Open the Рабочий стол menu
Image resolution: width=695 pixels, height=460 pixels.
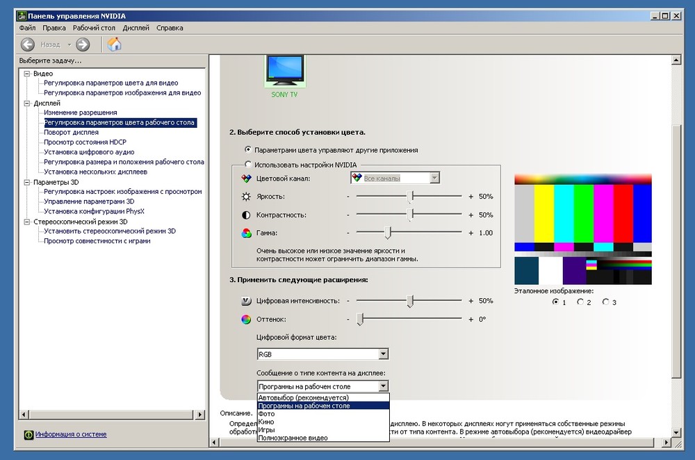[x=94, y=28]
